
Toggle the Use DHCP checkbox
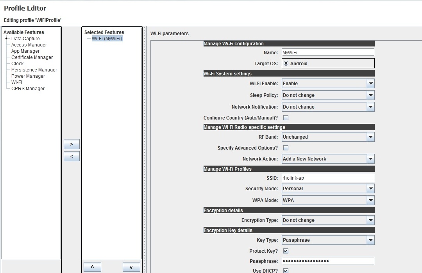tap(286, 271)
